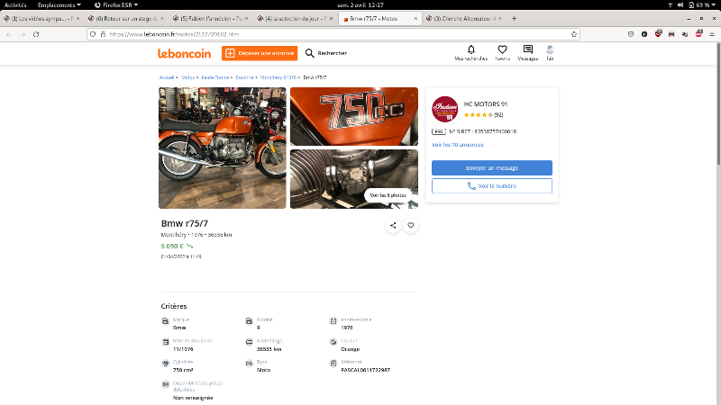Go forward in browser history
The image size is (721, 405).
[x=23, y=34]
